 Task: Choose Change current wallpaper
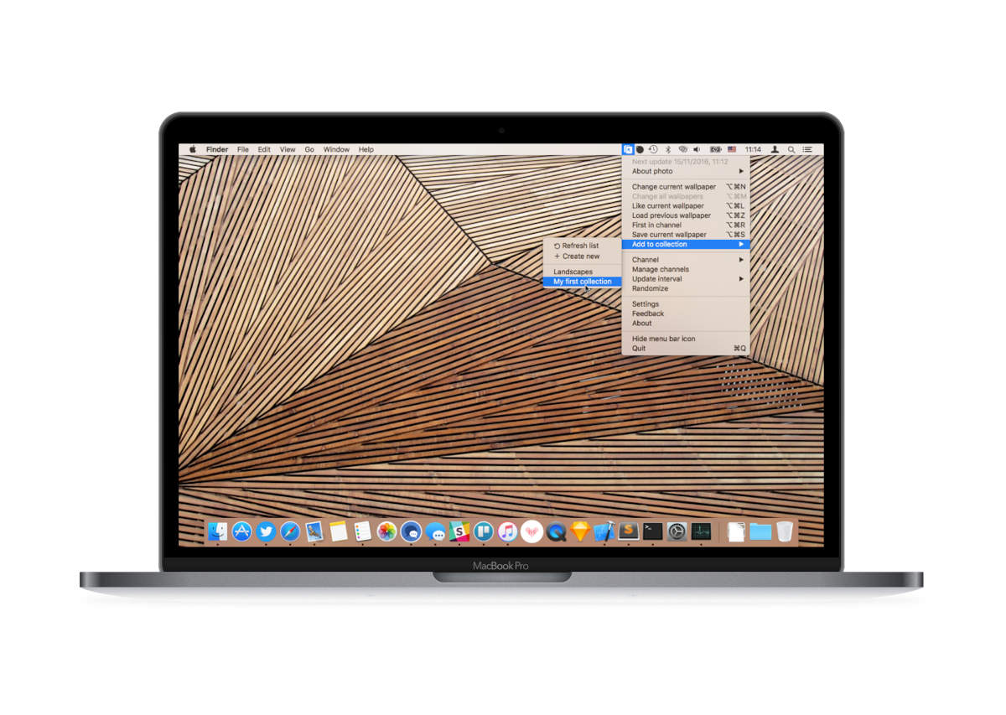686,187
